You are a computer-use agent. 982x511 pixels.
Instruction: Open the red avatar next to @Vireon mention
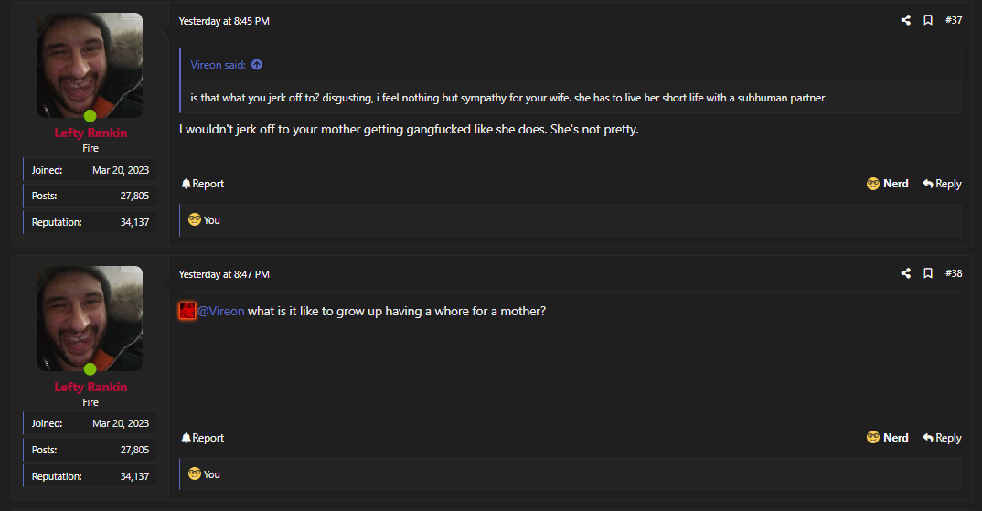click(187, 311)
